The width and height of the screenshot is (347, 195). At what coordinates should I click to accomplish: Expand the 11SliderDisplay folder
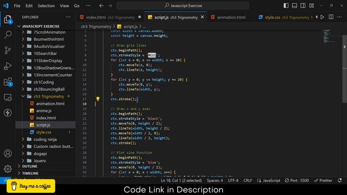[46, 61]
